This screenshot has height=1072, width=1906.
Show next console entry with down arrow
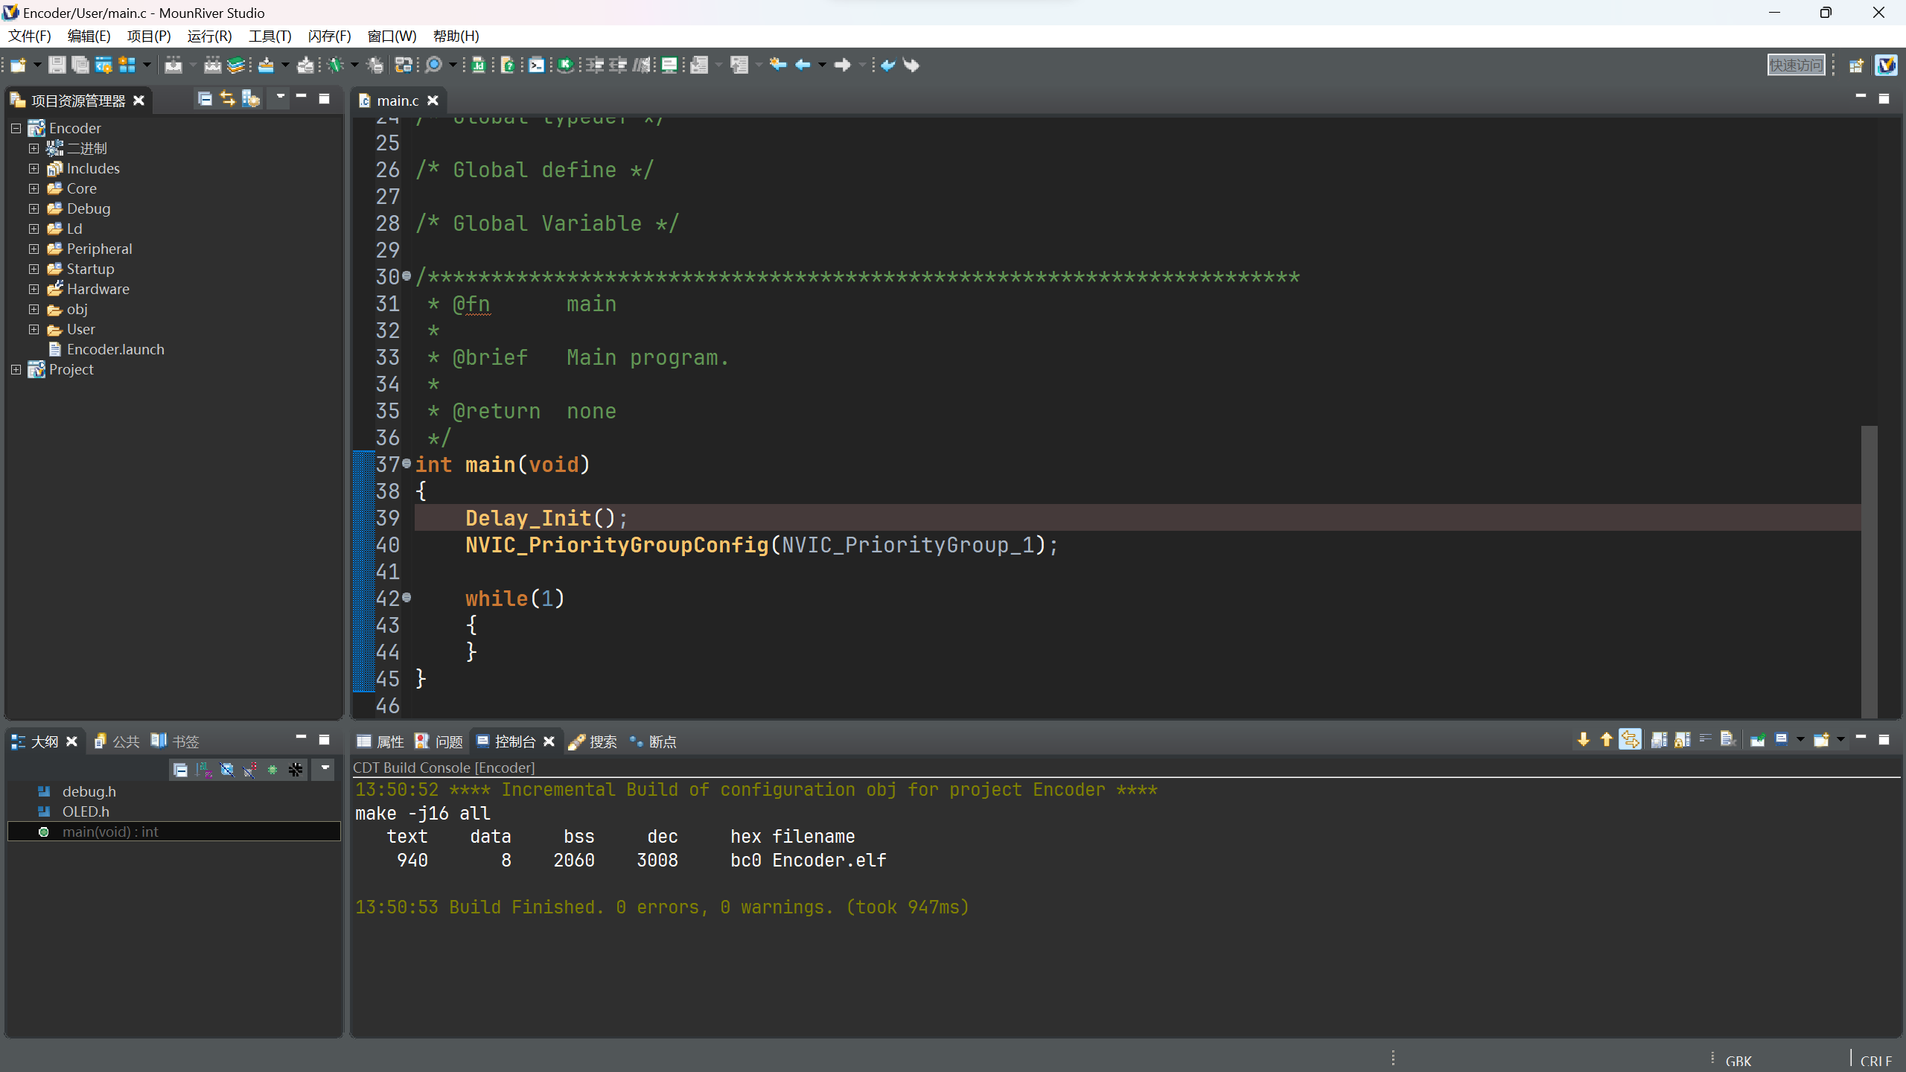click(1584, 740)
